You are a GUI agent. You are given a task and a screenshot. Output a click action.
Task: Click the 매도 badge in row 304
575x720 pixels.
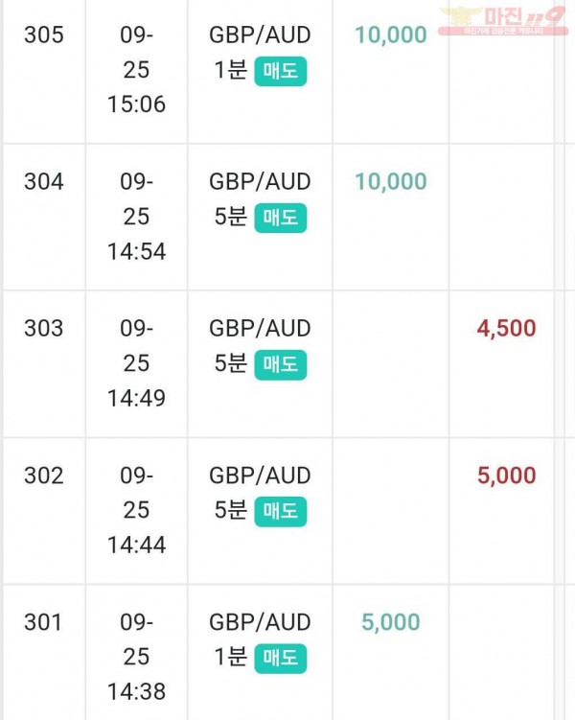[x=281, y=218]
